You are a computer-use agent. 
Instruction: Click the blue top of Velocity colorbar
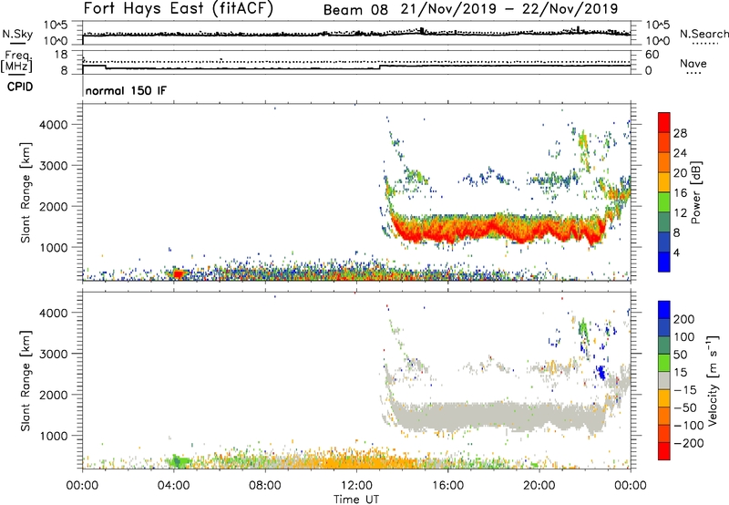[664, 310]
